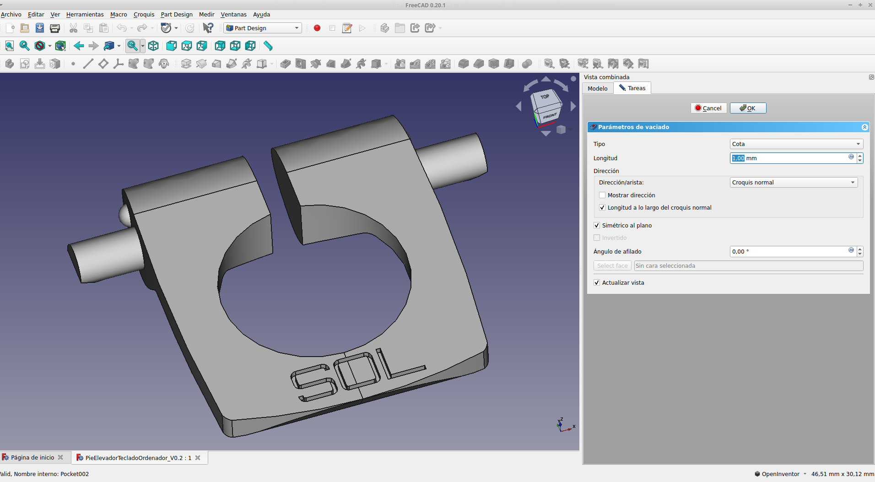The image size is (875, 482).
Task: Click the Save document icon
Action: click(40, 28)
